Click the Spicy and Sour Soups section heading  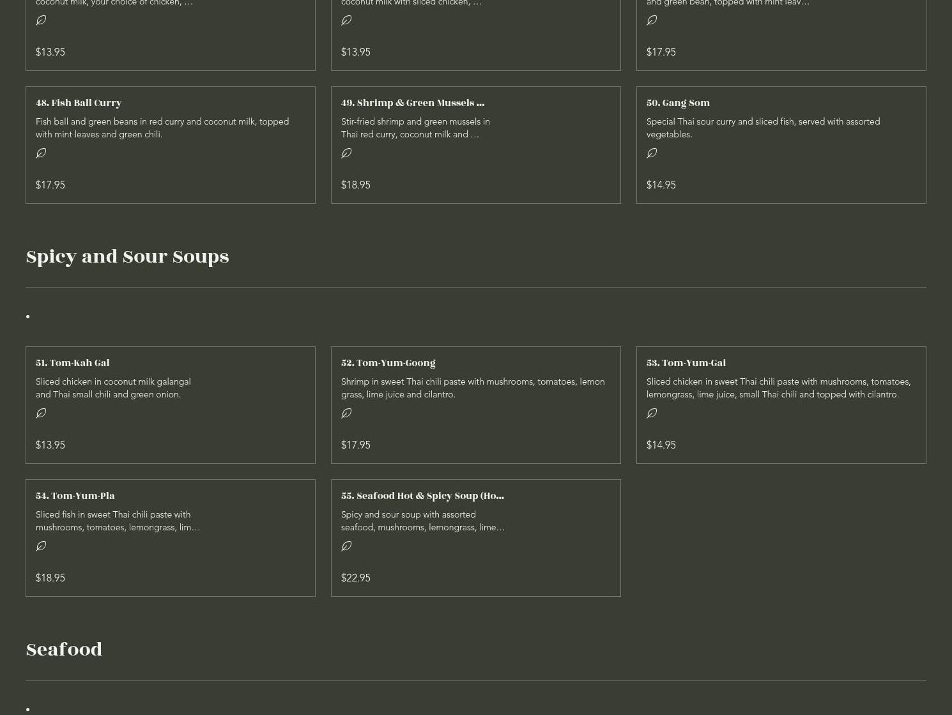127,256
